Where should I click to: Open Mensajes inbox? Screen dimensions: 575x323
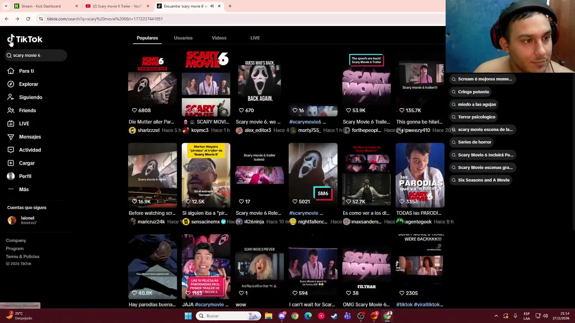[x=24, y=137]
